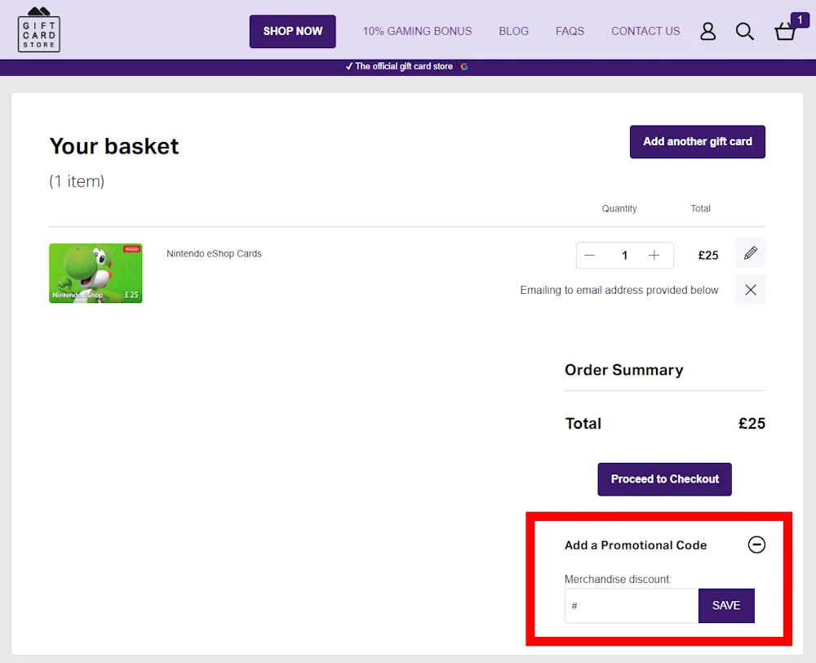This screenshot has height=663, width=816.
Task: Click the pencil edit icon for Nintendo card
Action: [x=750, y=253]
